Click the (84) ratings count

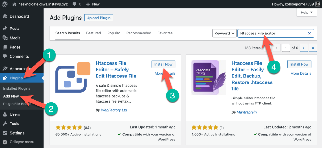click(87, 128)
